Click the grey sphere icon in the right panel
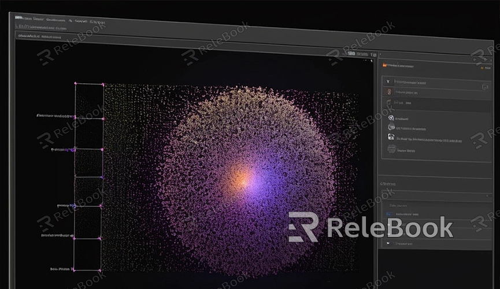Image resolution: width=500 pixels, height=289 pixels. 391,127
